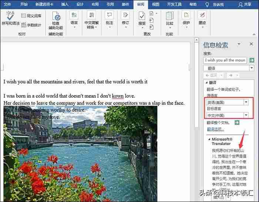Open the back button history dropdown
The width and height of the screenshot is (259, 202).
pos(222,75)
